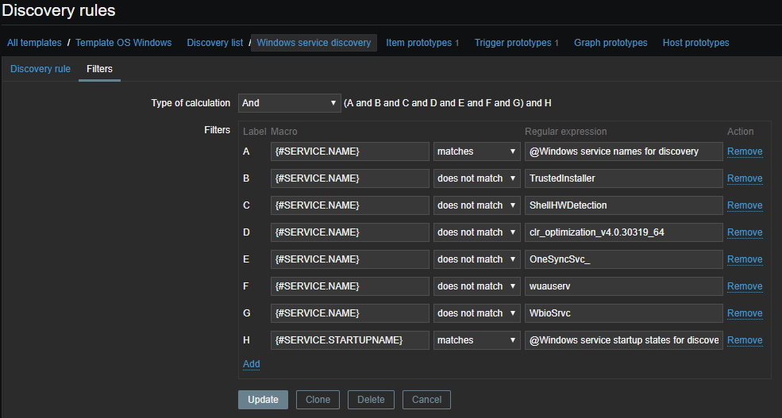782x418 pixels.
Task: Clone this discovery rule
Action: 318,400
